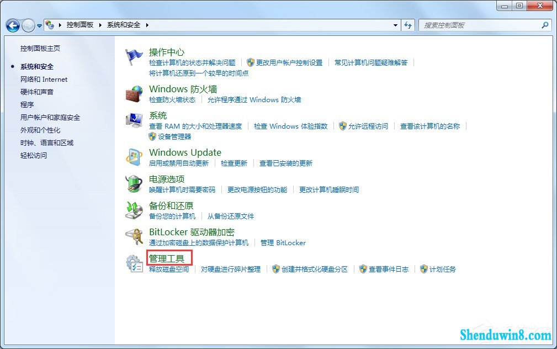
Task: Open BitLocker 驱动器加密 heading link
Action: [192, 232]
